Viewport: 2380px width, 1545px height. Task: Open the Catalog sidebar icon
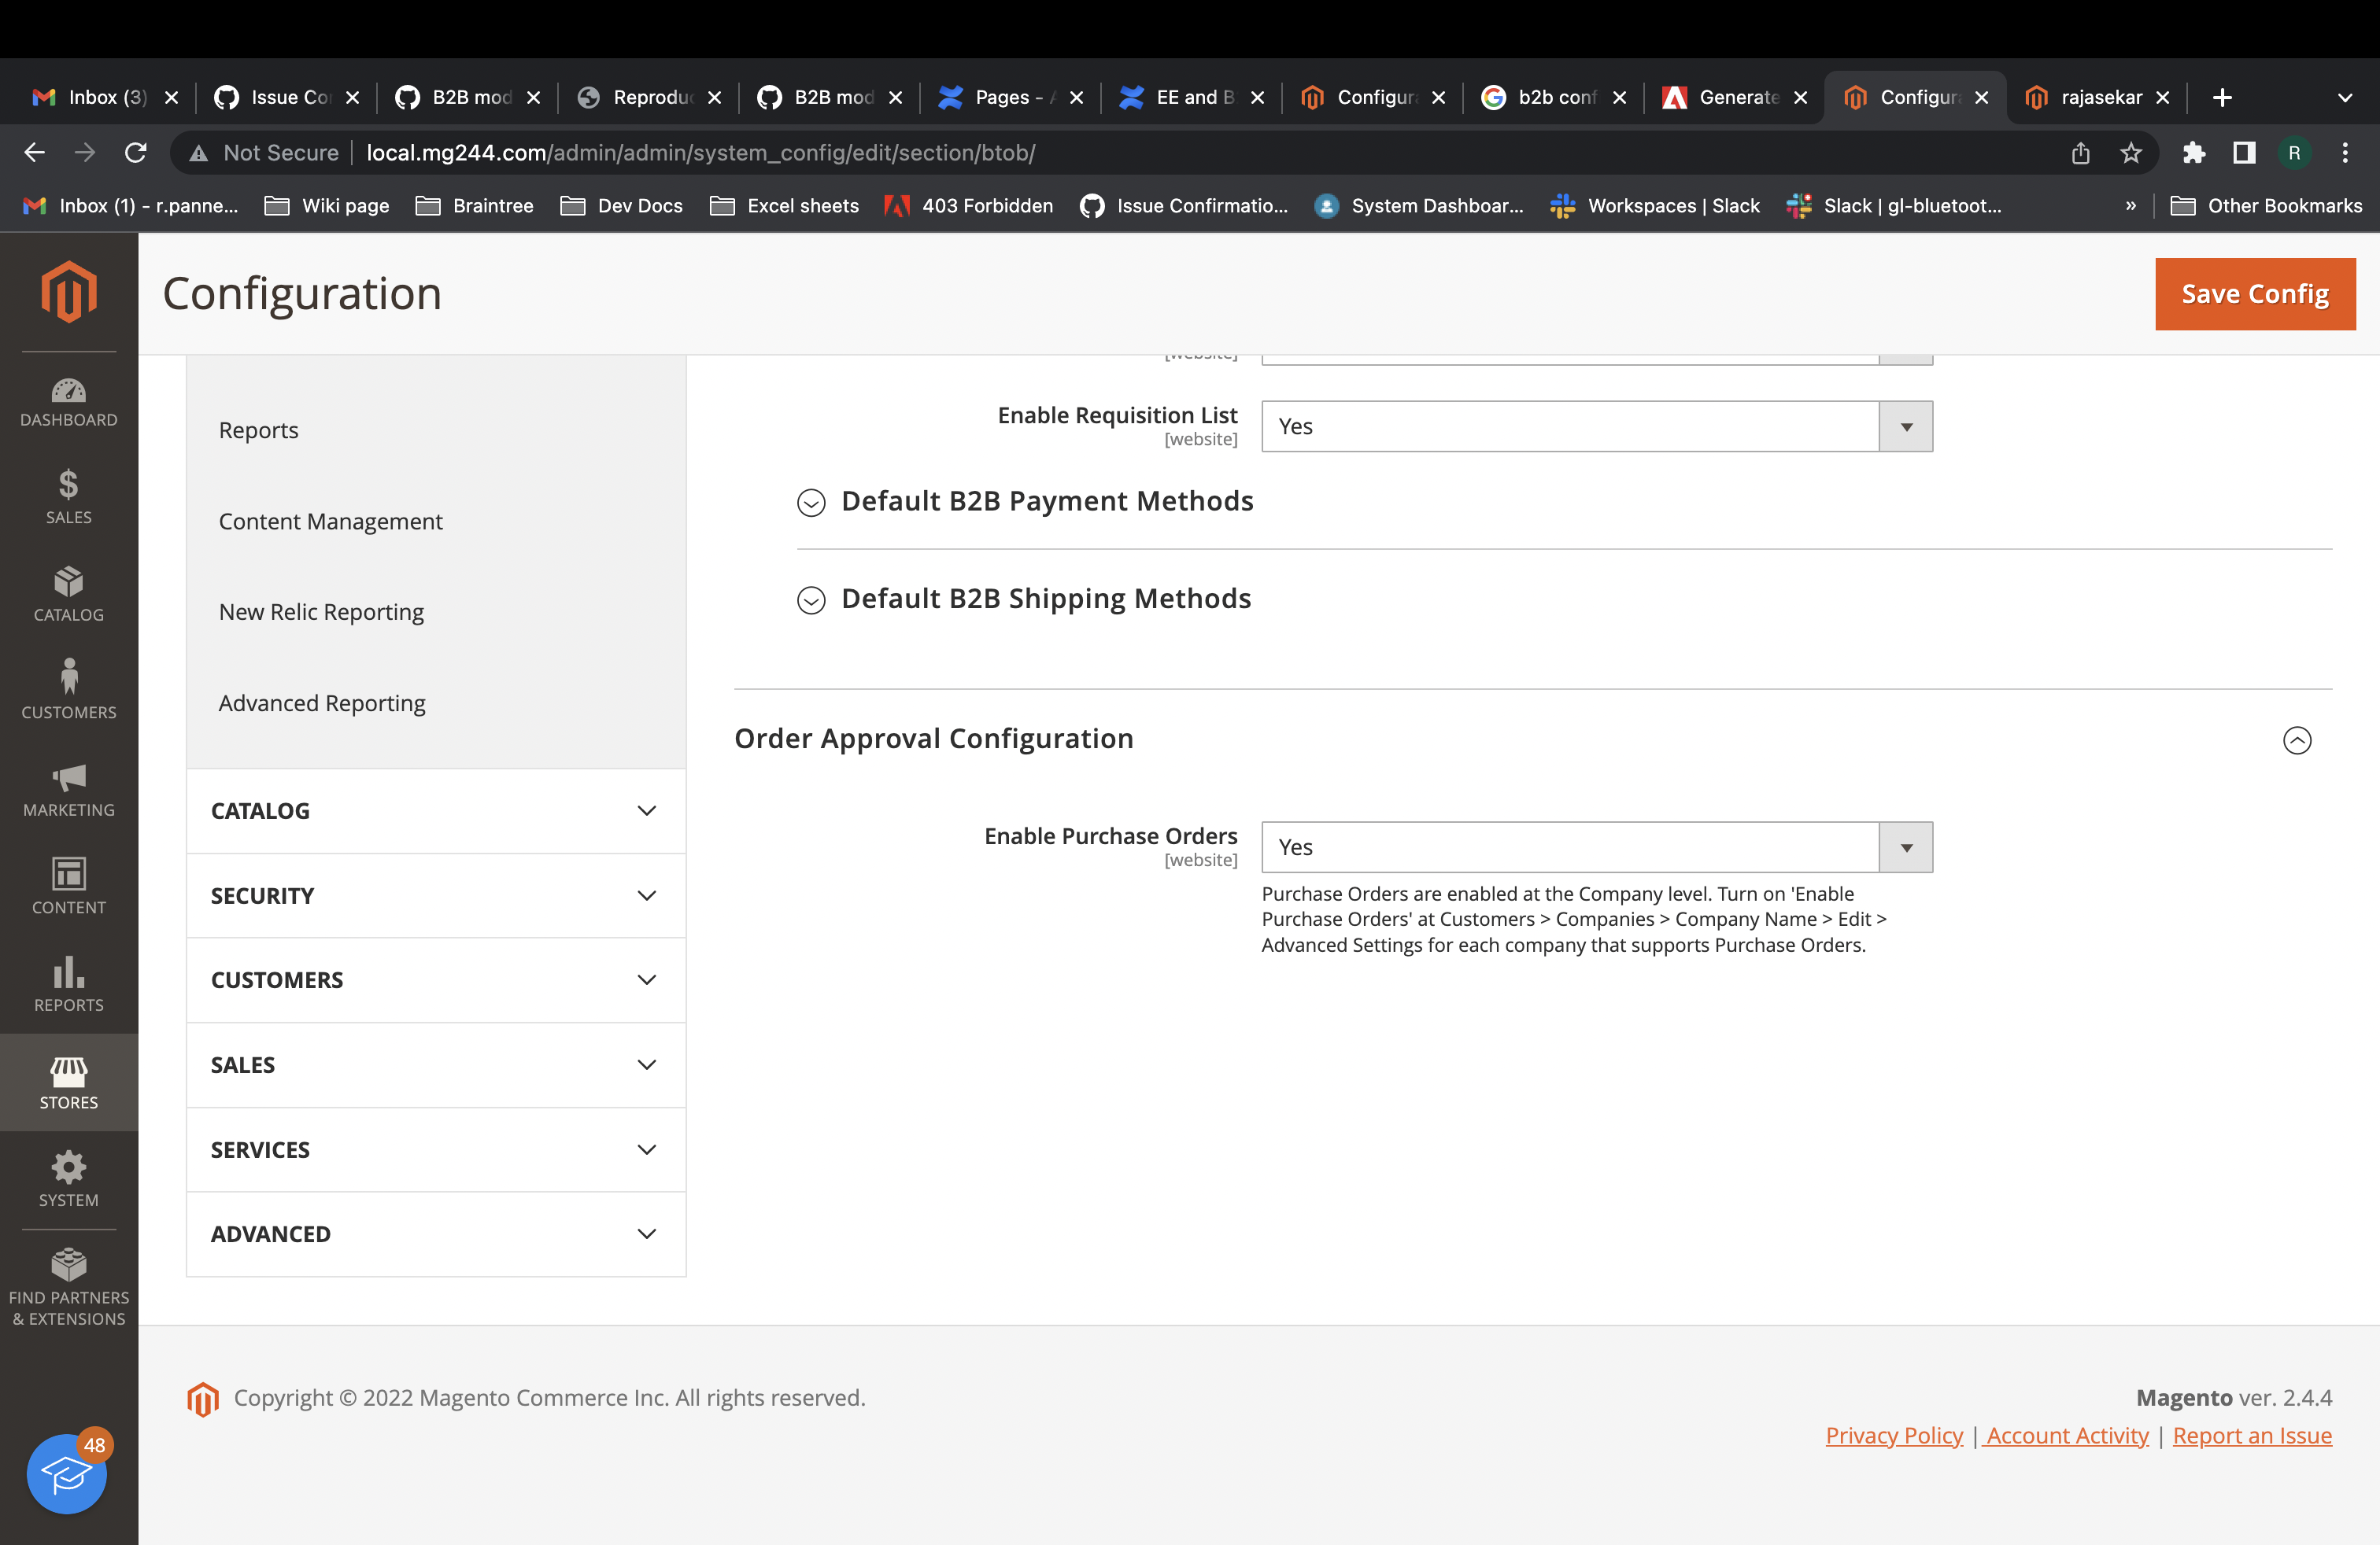point(68,594)
